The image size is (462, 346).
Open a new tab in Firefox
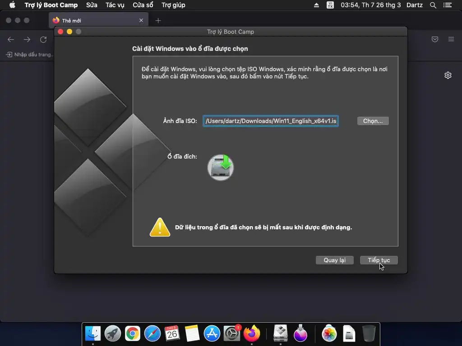pos(158,21)
